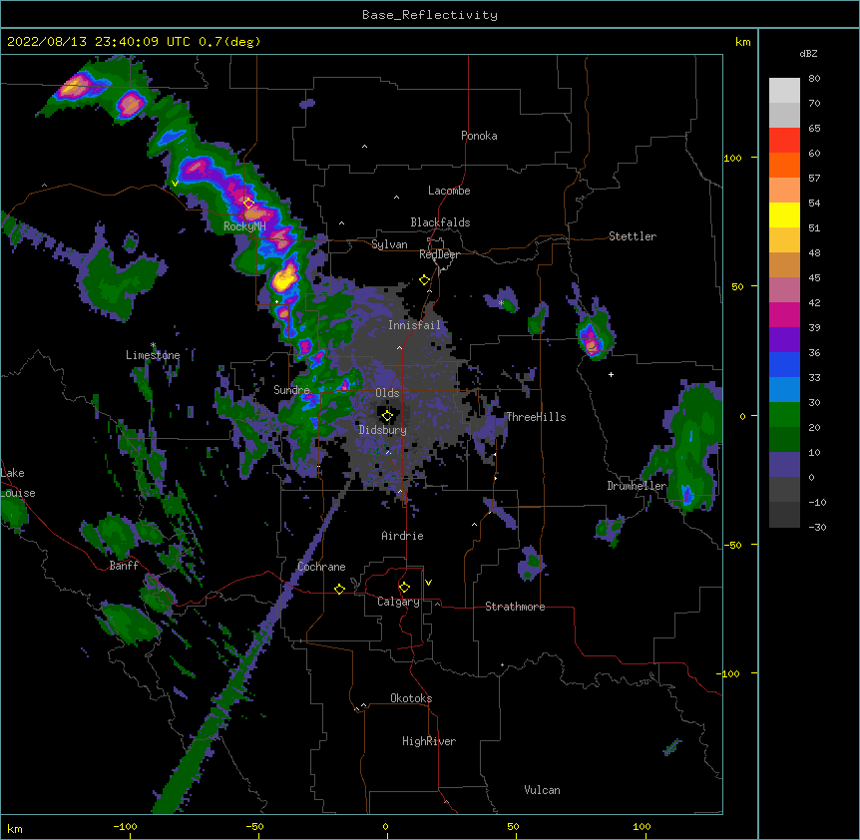Click the -30 value on dBZ scale
The width and height of the screenshot is (860, 840).
817,527
